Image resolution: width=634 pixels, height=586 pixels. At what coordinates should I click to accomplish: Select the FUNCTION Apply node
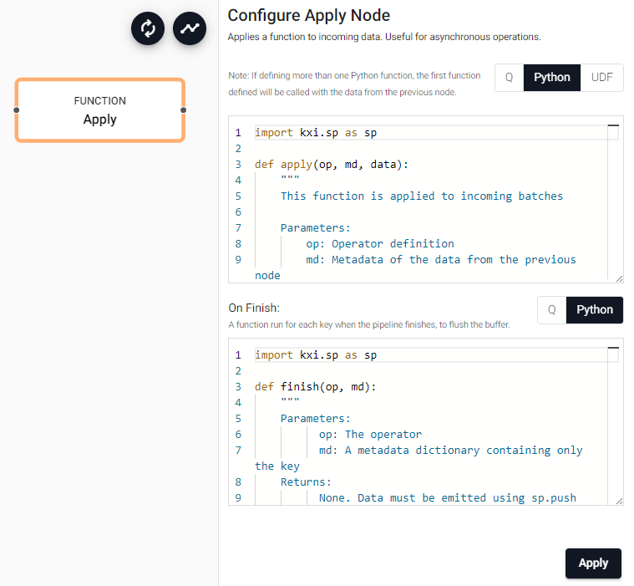pyautogui.click(x=100, y=110)
